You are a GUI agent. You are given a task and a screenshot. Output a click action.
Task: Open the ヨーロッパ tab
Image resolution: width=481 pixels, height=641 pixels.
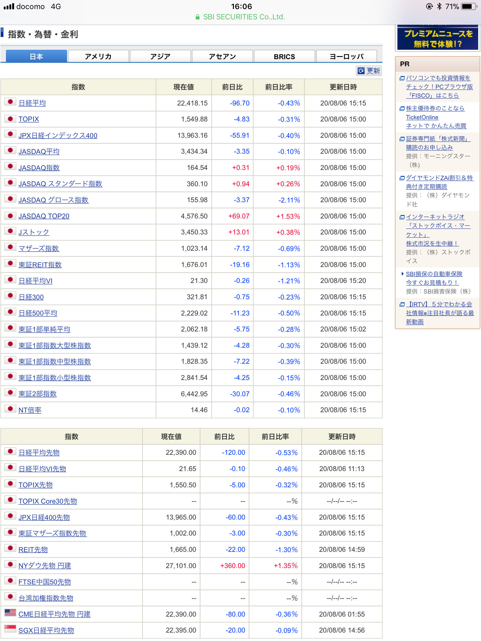[347, 56]
